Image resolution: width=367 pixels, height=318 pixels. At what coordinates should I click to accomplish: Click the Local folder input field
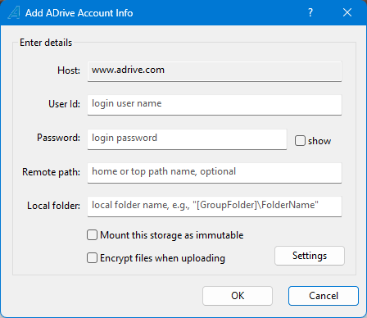pos(215,207)
